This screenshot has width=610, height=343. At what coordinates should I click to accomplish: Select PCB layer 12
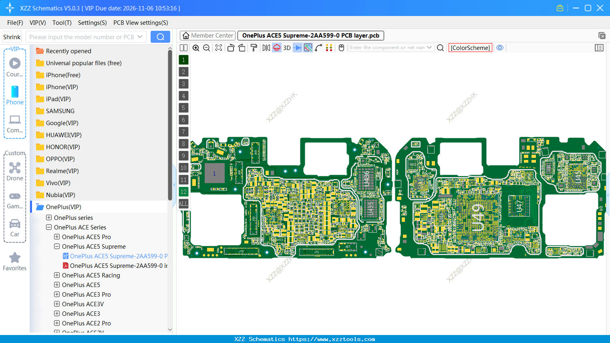pyautogui.click(x=183, y=192)
